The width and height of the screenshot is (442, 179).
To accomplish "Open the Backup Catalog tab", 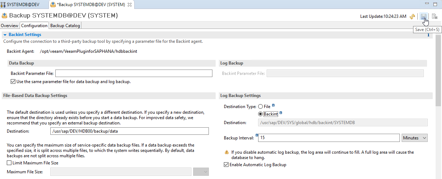I will tap(65, 26).
